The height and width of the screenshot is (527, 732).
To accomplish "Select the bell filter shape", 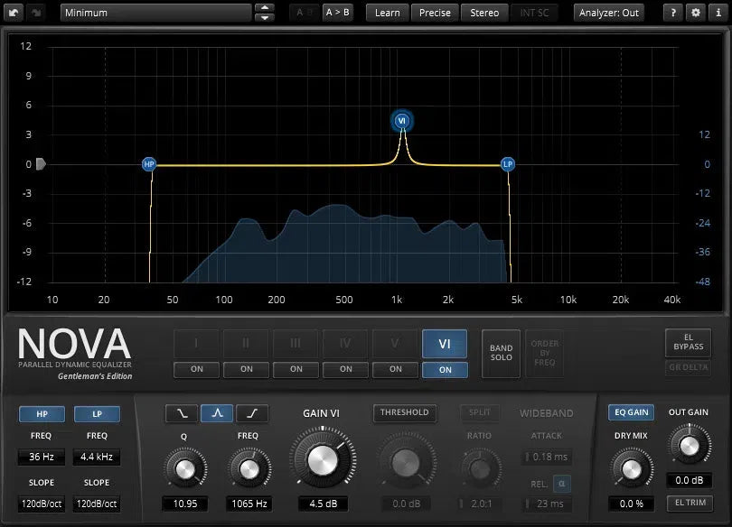I will pyautogui.click(x=217, y=413).
